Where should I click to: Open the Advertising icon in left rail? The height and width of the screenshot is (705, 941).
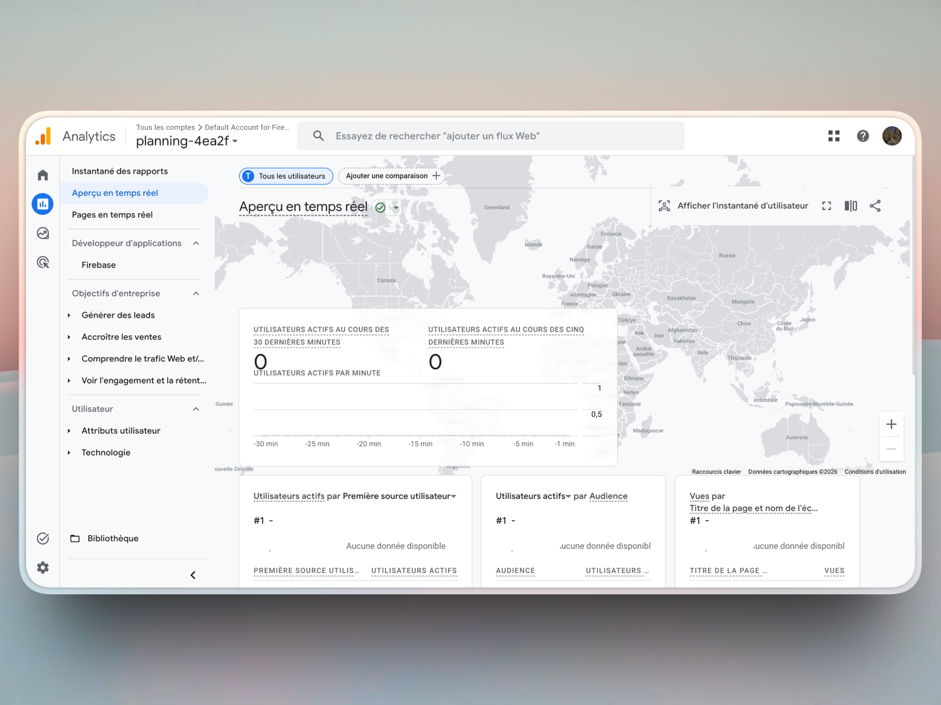(x=43, y=262)
